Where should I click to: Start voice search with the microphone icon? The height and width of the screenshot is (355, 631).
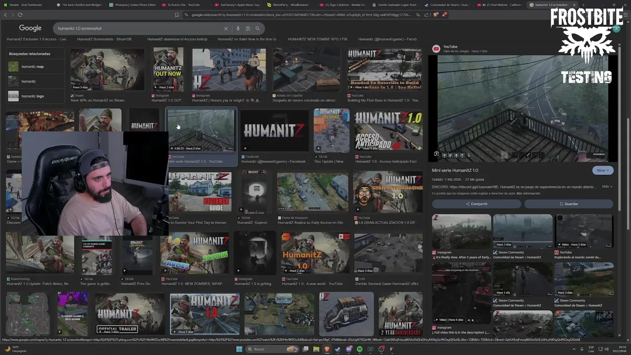[238, 29]
